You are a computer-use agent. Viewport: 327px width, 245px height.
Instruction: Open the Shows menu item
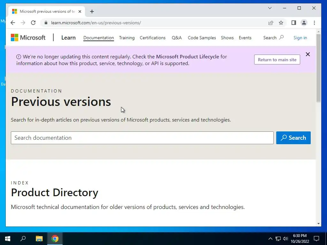[227, 38]
